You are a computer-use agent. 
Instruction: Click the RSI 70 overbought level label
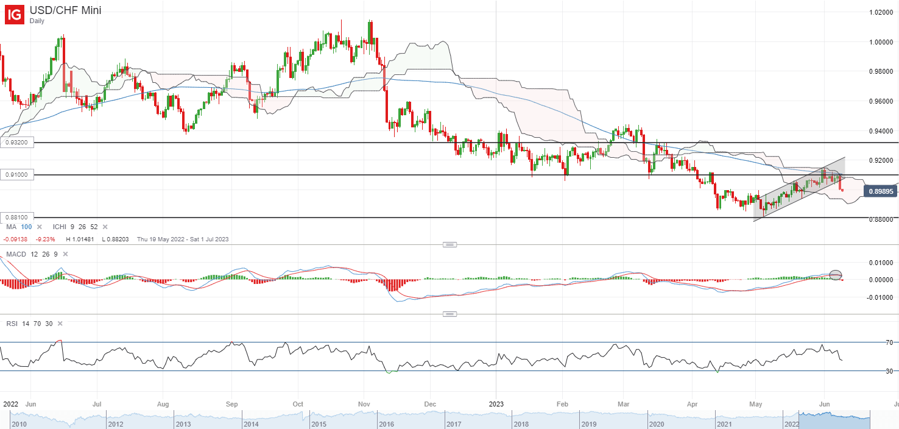(x=889, y=342)
